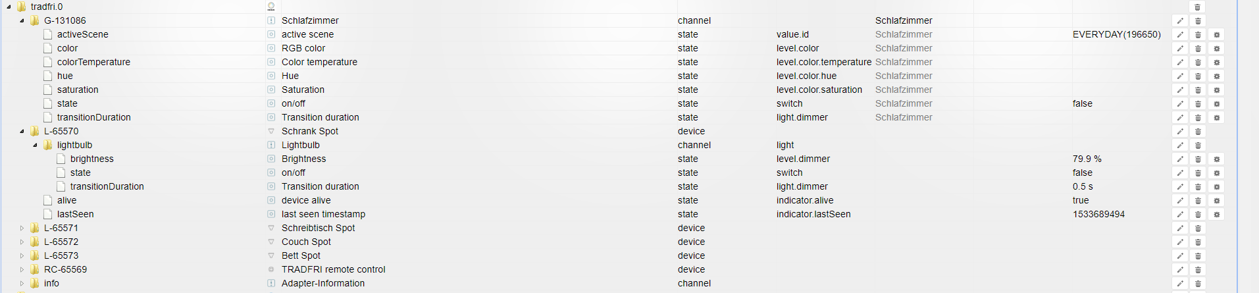The image size is (1259, 293).
Task: Delete the brightness state with its trash icon
Action: tap(1198, 159)
